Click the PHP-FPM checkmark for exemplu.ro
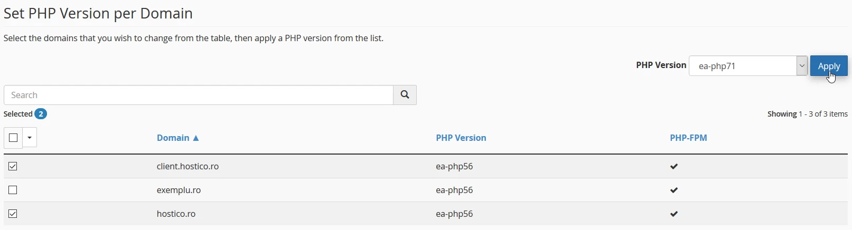This screenshot has height=230, width=852. (674, 190)
